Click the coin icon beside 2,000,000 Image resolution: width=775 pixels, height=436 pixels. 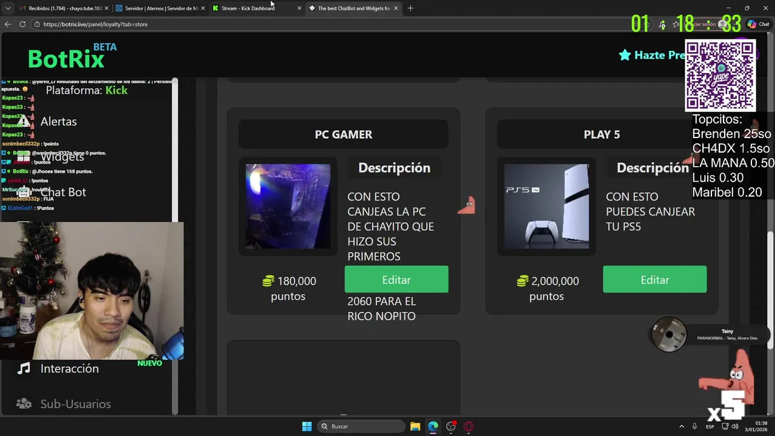[x=523, y=281]
